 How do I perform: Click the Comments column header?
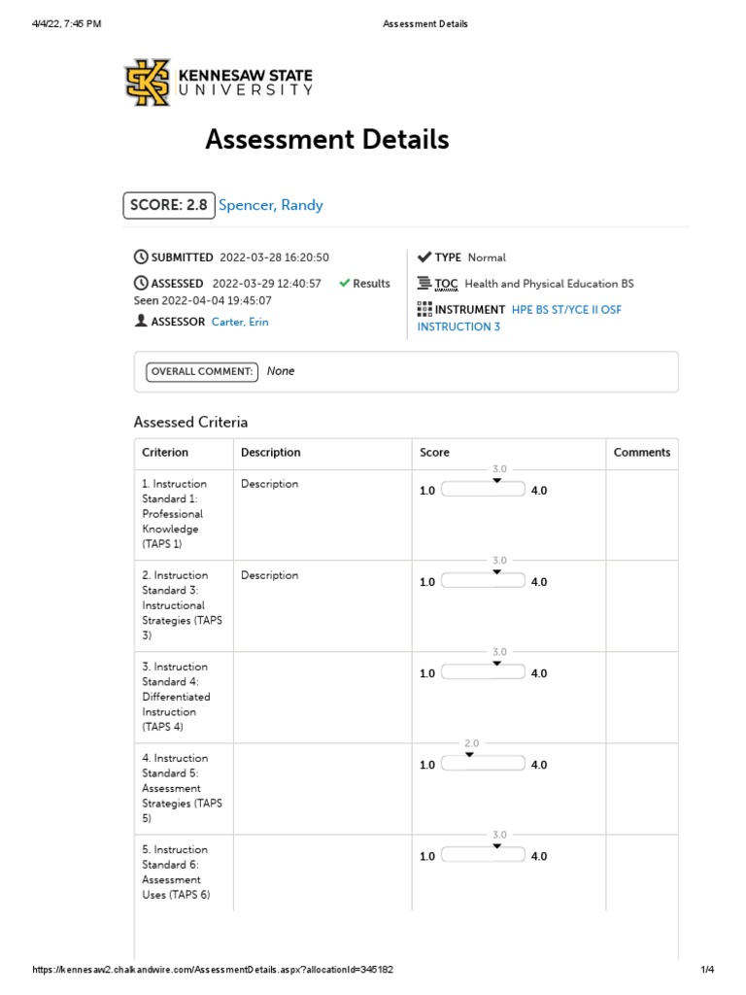pos(641,453)
